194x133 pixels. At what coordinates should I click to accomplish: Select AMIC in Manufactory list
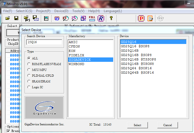tap(91, 42)
